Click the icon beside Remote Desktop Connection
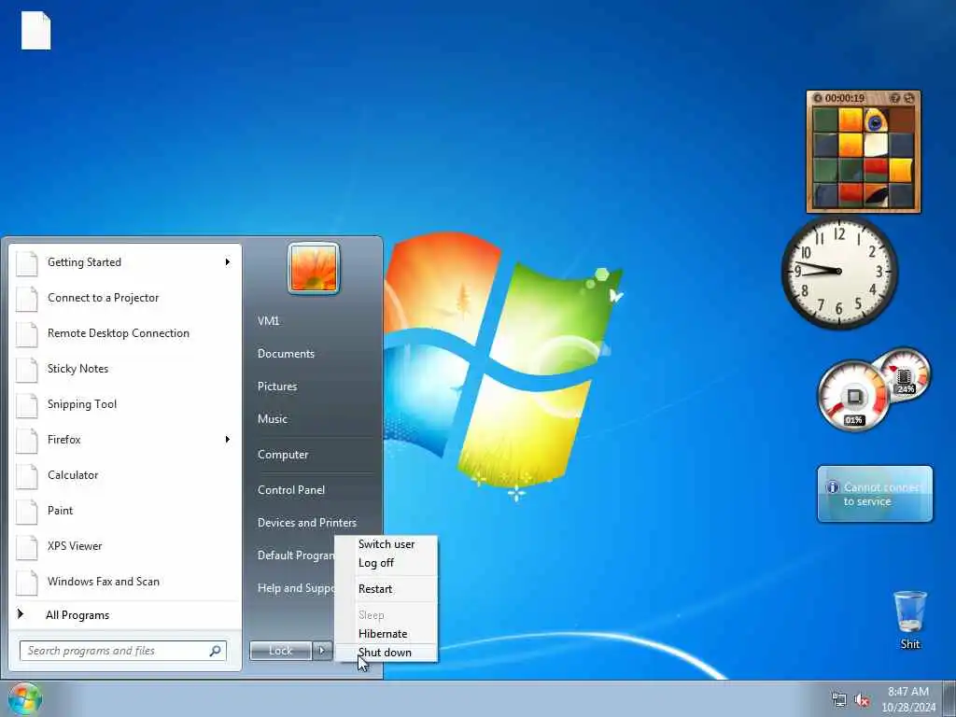 tap(27, 333)
